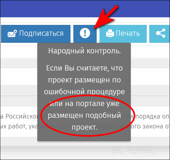Click the word 'Российской' in page text

pos(22,116)
